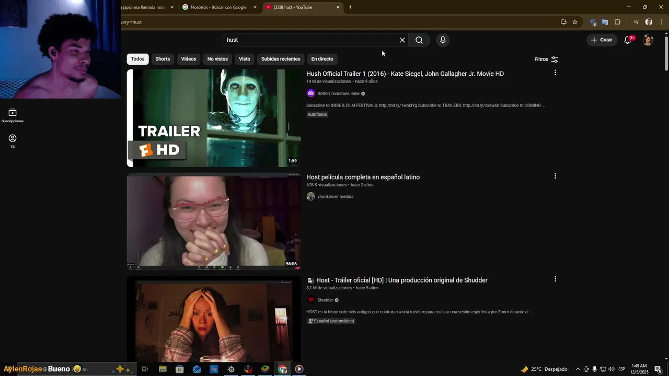This screenshot has height=376, width=669.
Task: Start voice search with the microphone icon
Action: tap(443, 40)
